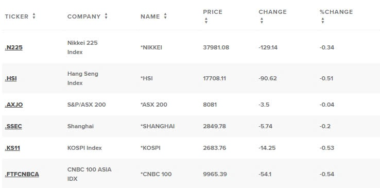This screenshot has height=188, width=380.
Task: Sort table by COMPANY column arrows
Action: (106, 16)
